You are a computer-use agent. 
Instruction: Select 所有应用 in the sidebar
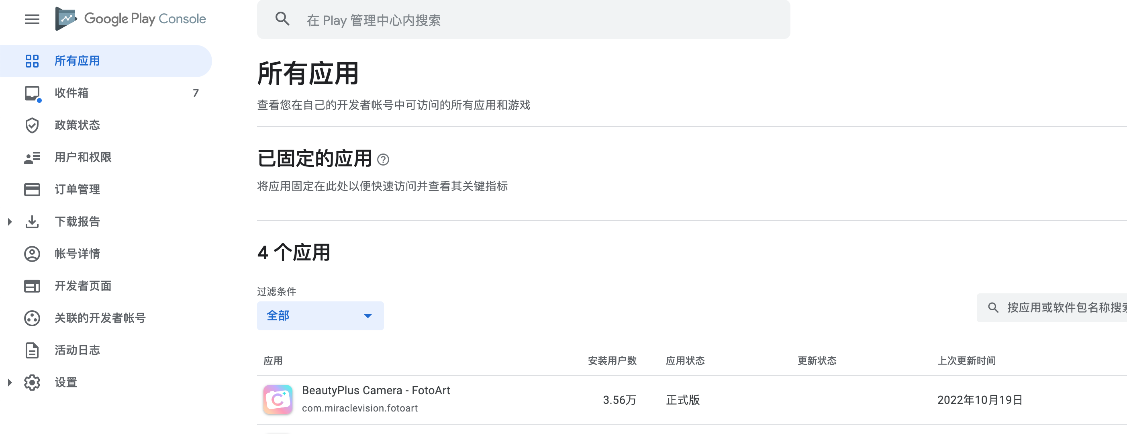tap(77, 61)
